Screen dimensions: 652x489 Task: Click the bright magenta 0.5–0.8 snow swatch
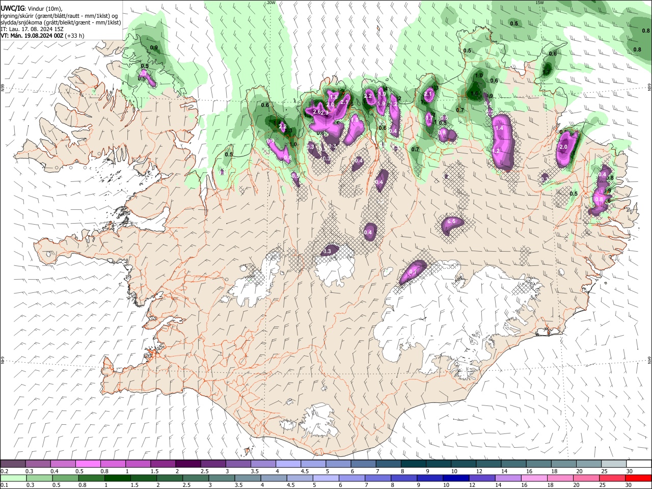[x=88, y=464]
